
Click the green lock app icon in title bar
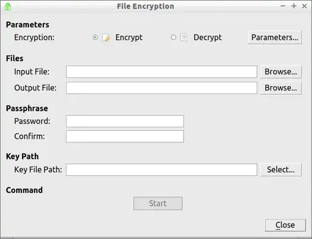8,7
